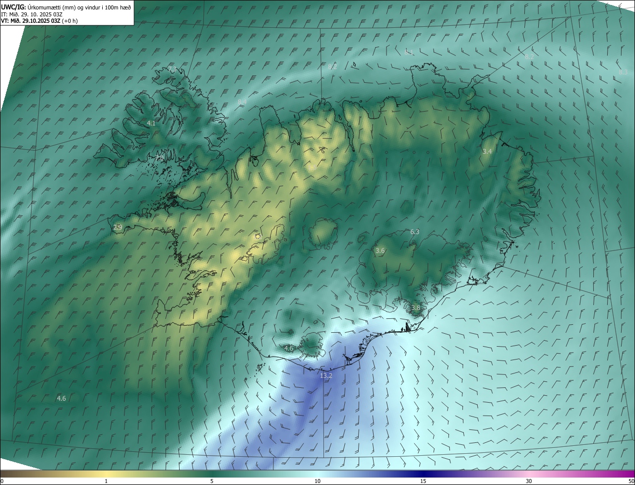Click the 13.2 value label on the map

coord(326,376)
